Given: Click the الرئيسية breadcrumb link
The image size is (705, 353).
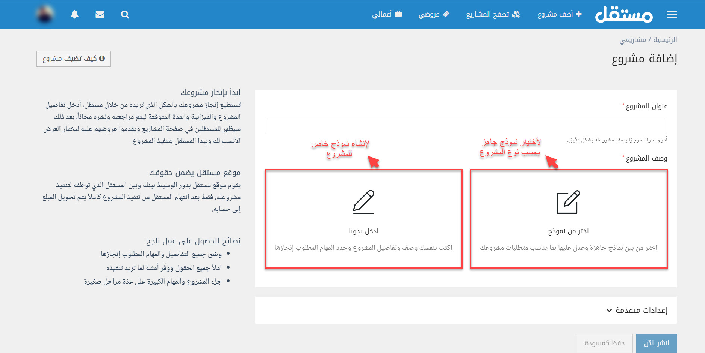Looking at the screenshot, I should [665, 40].
